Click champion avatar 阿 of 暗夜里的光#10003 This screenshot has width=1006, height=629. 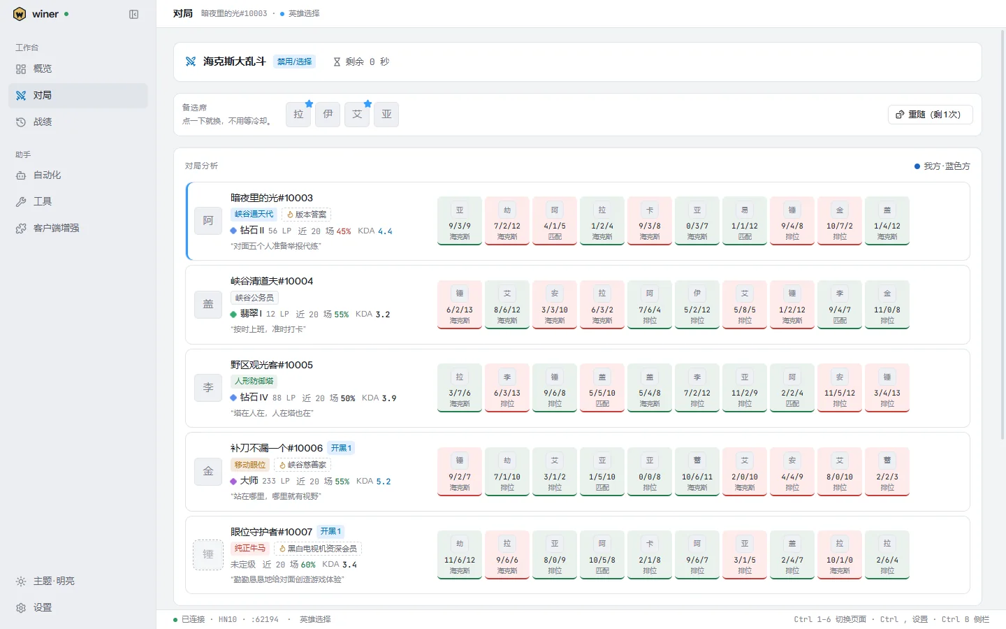(x=208, y=221)
